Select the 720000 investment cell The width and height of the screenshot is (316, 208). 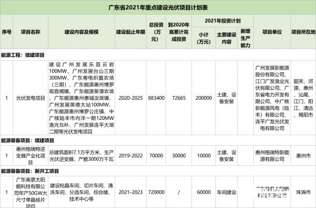point(156,192)
